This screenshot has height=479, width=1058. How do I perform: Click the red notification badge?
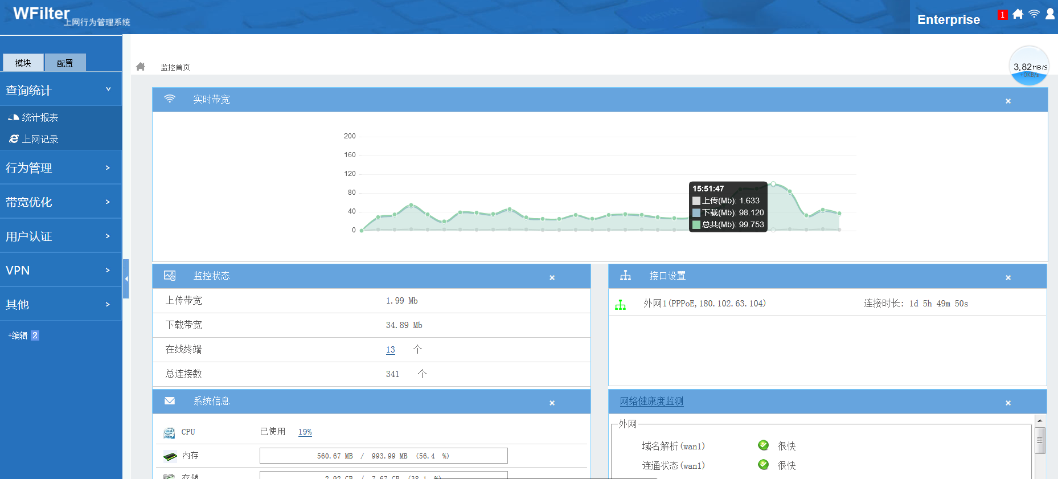tap(1002, 15)
